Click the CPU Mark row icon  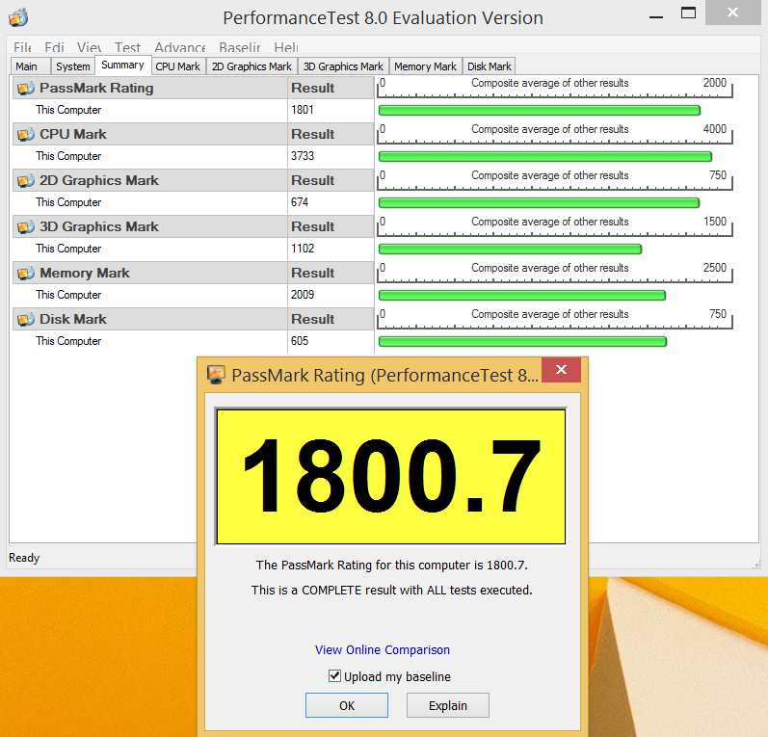(25, 134)
